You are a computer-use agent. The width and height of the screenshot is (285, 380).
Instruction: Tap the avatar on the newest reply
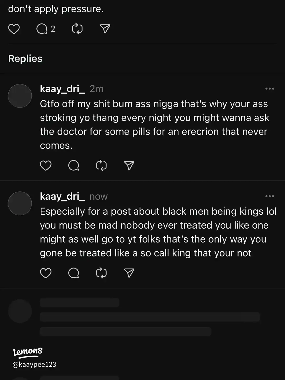(x=20, y=203)
